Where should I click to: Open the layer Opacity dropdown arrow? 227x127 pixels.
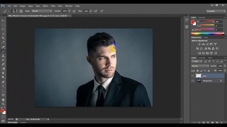225,66
